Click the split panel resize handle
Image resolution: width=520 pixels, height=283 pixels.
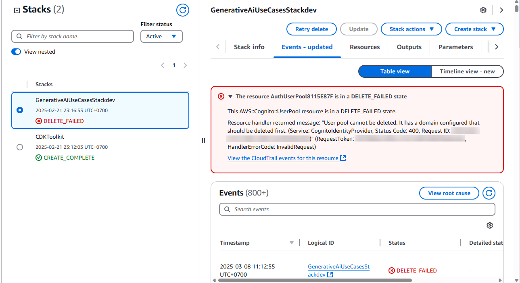203,141
